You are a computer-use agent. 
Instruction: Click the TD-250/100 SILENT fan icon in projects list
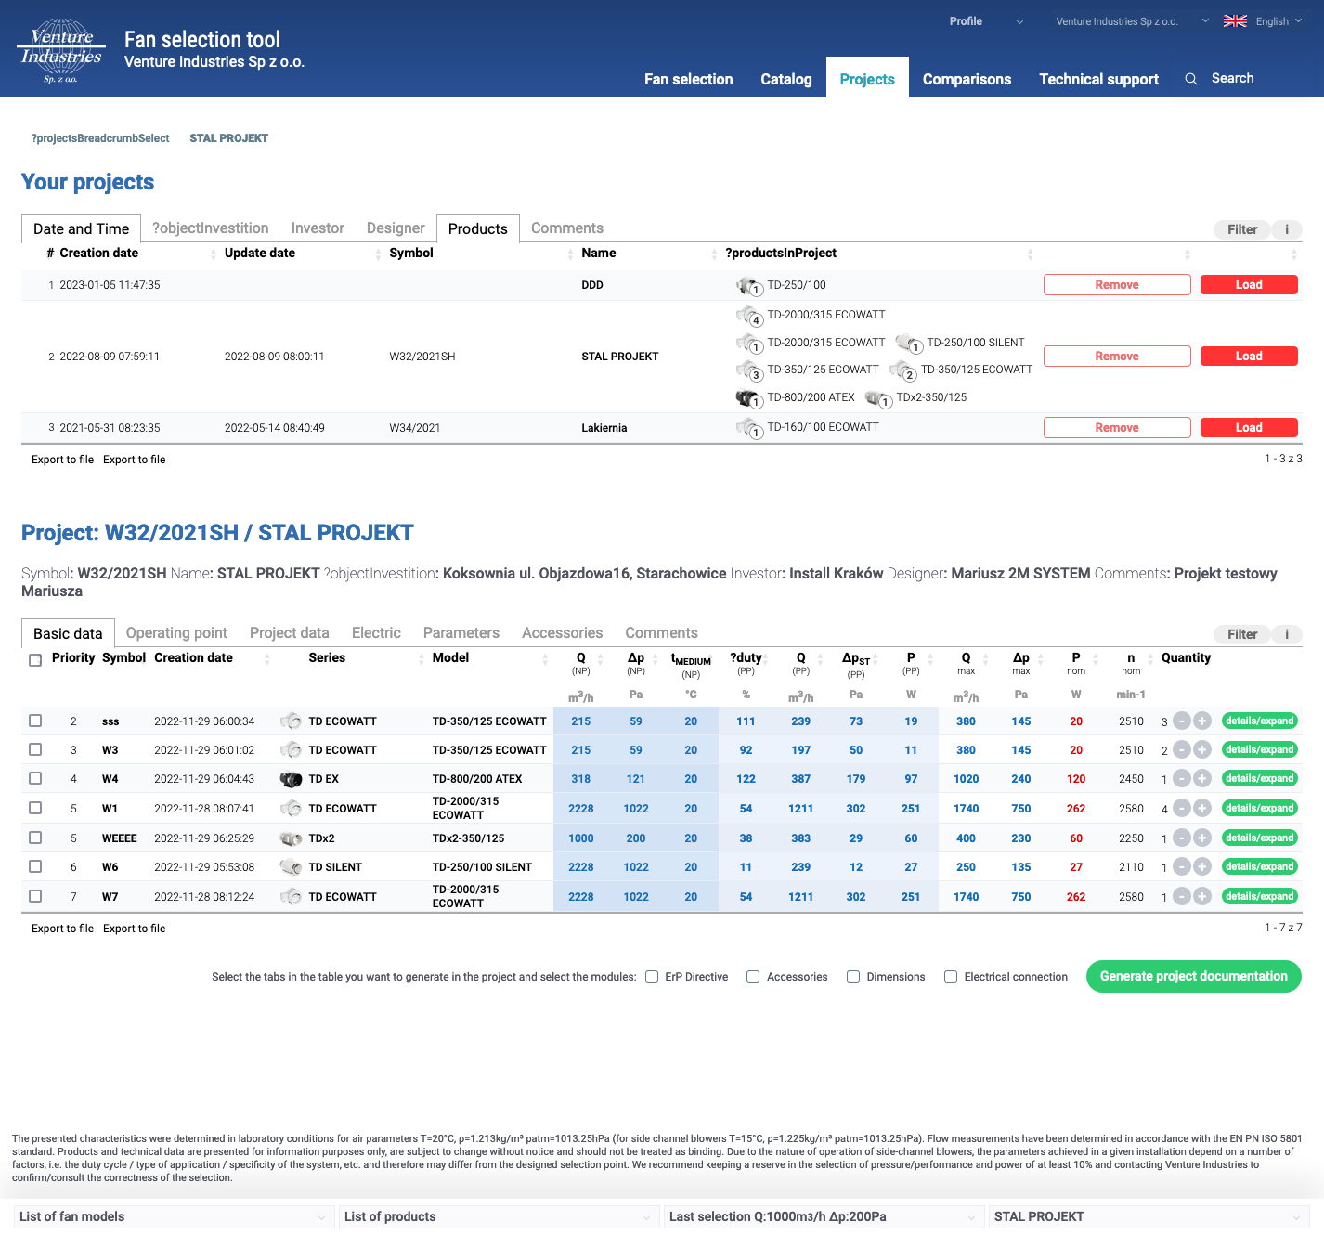coord(909,344)
